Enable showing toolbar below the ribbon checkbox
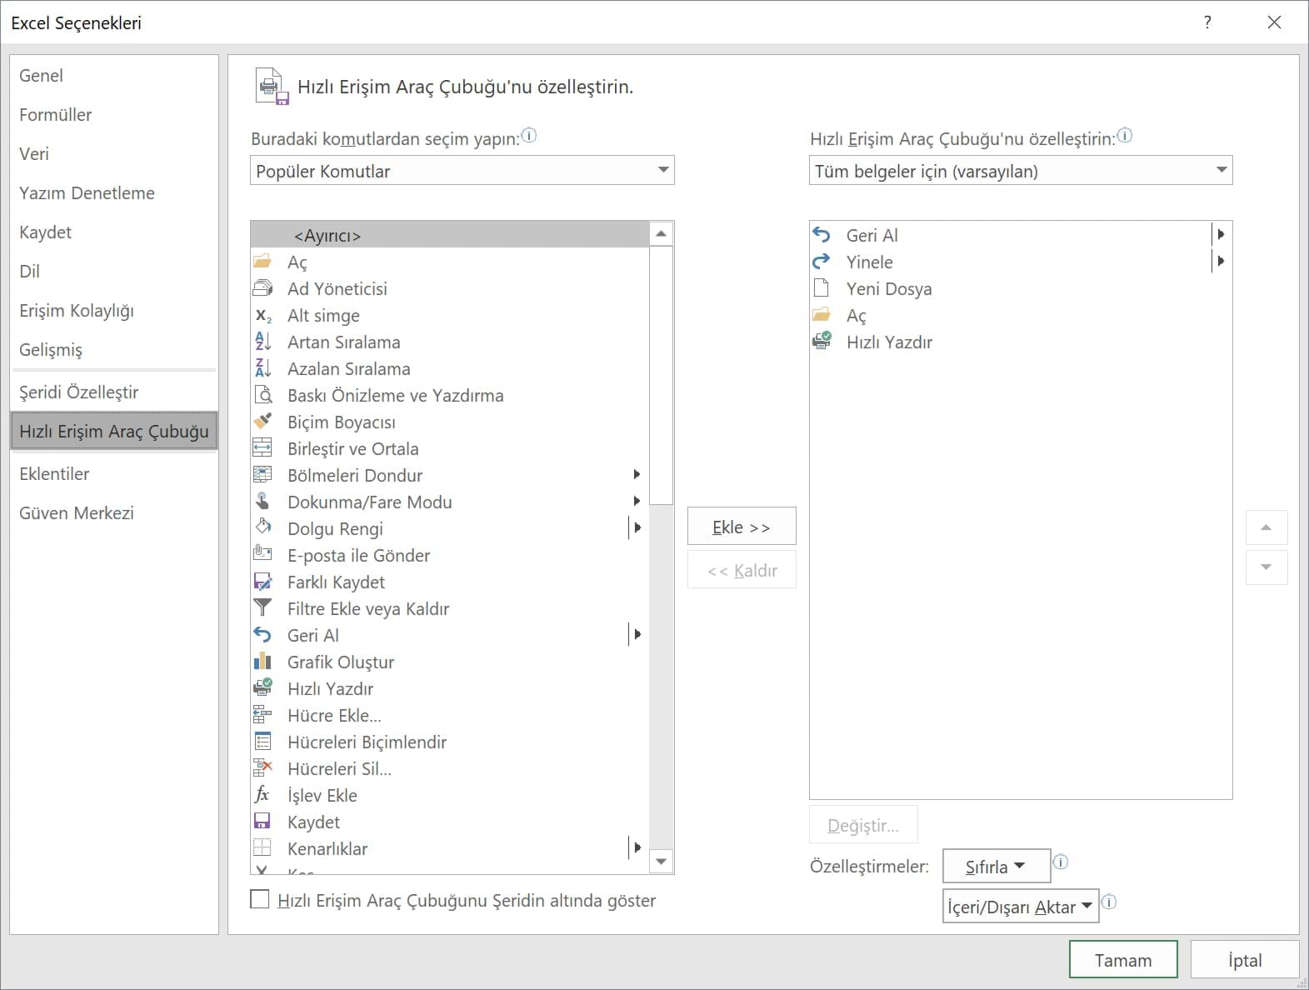 click(260, 899)
